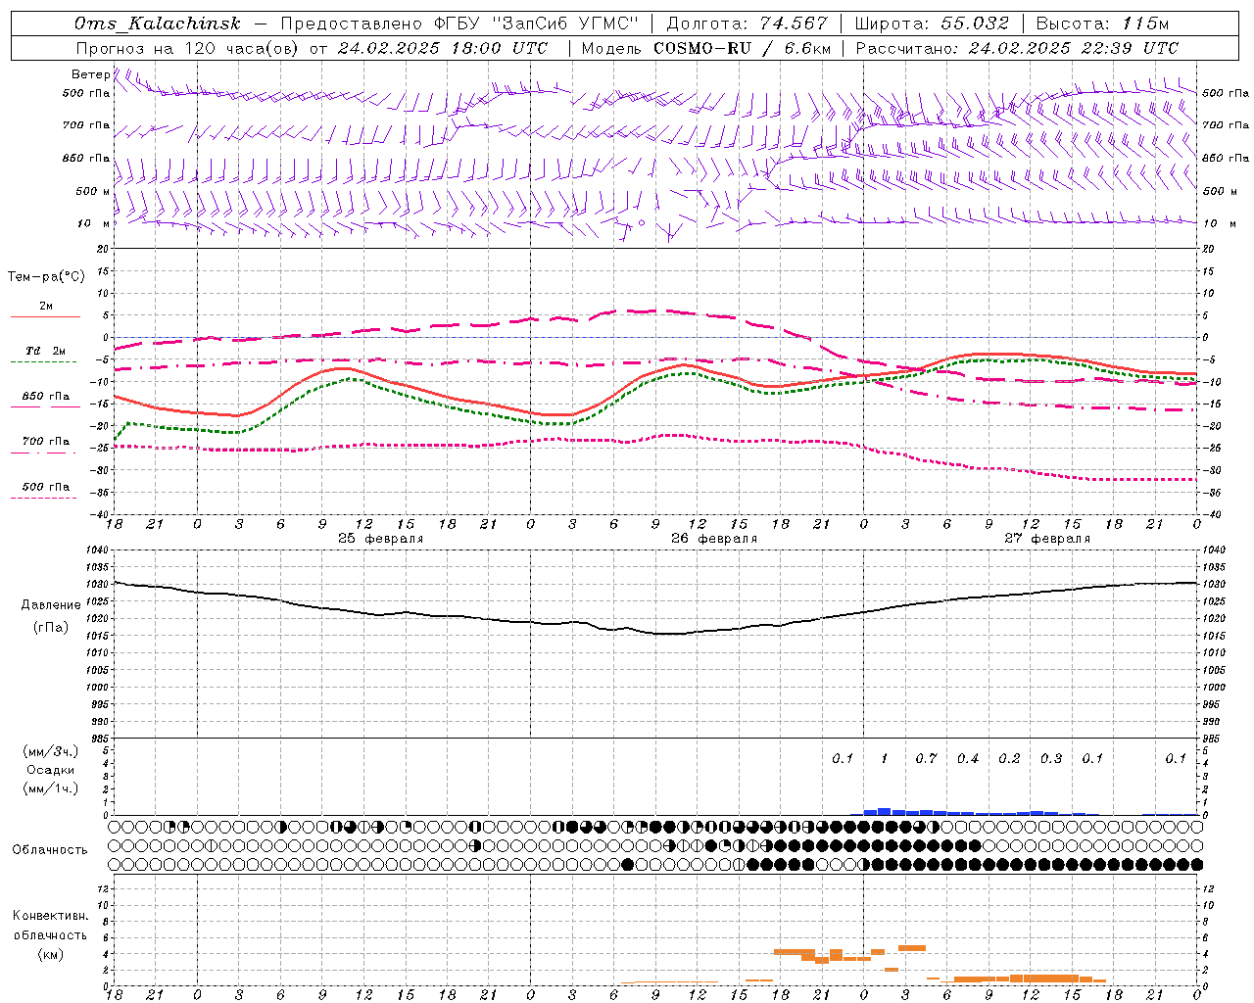Click the 850 гПа temperature legend entry
The image size is (1254, 1003).
pos(46,397)
